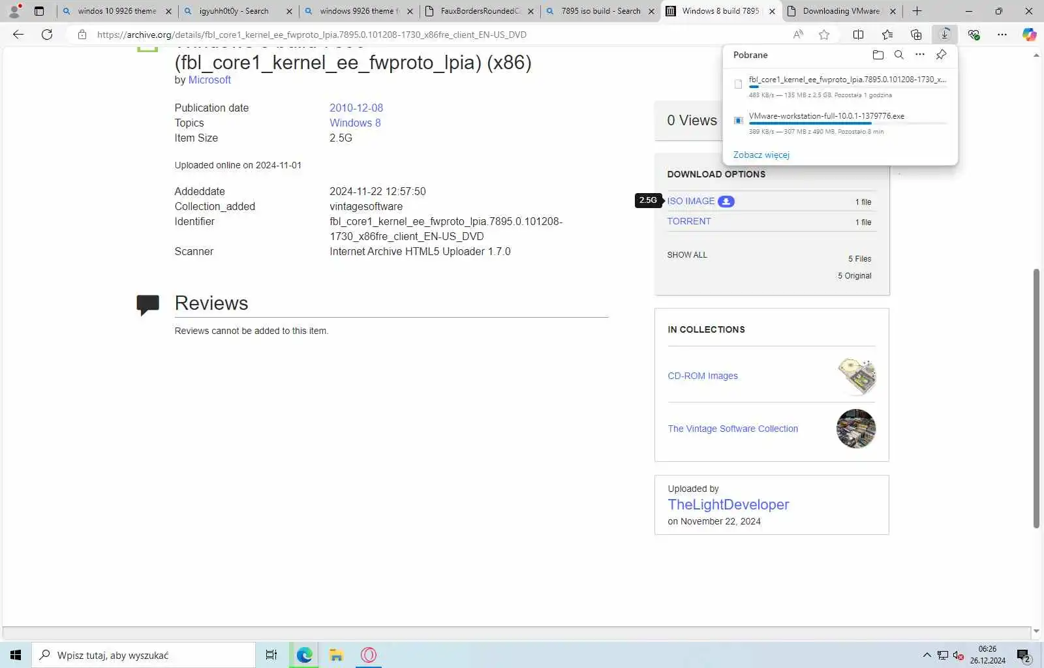Open File Explorer from the taskbar
The height and width of the screenshot is (668, 1044).
point(336,655)
